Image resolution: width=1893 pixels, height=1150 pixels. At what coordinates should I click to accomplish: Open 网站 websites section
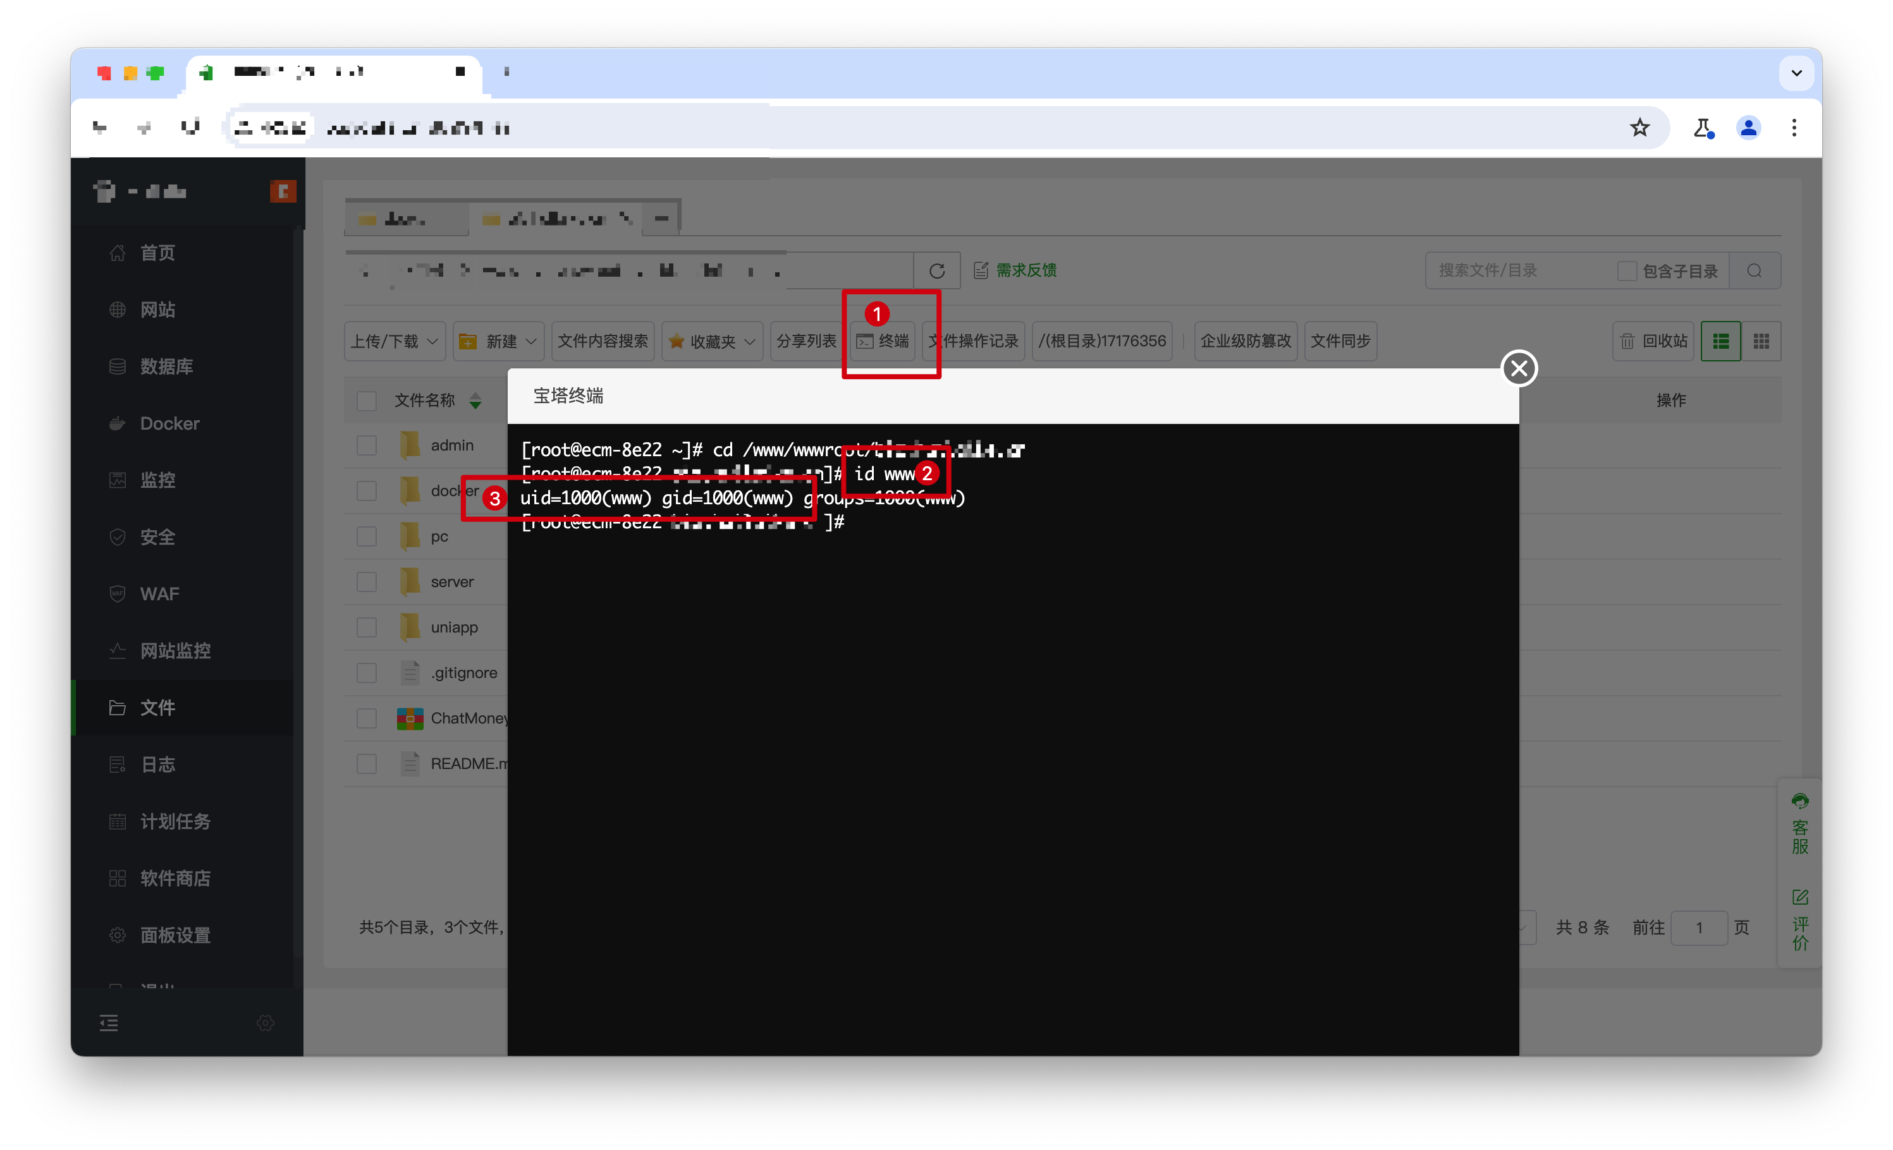[x=157, y=310]
